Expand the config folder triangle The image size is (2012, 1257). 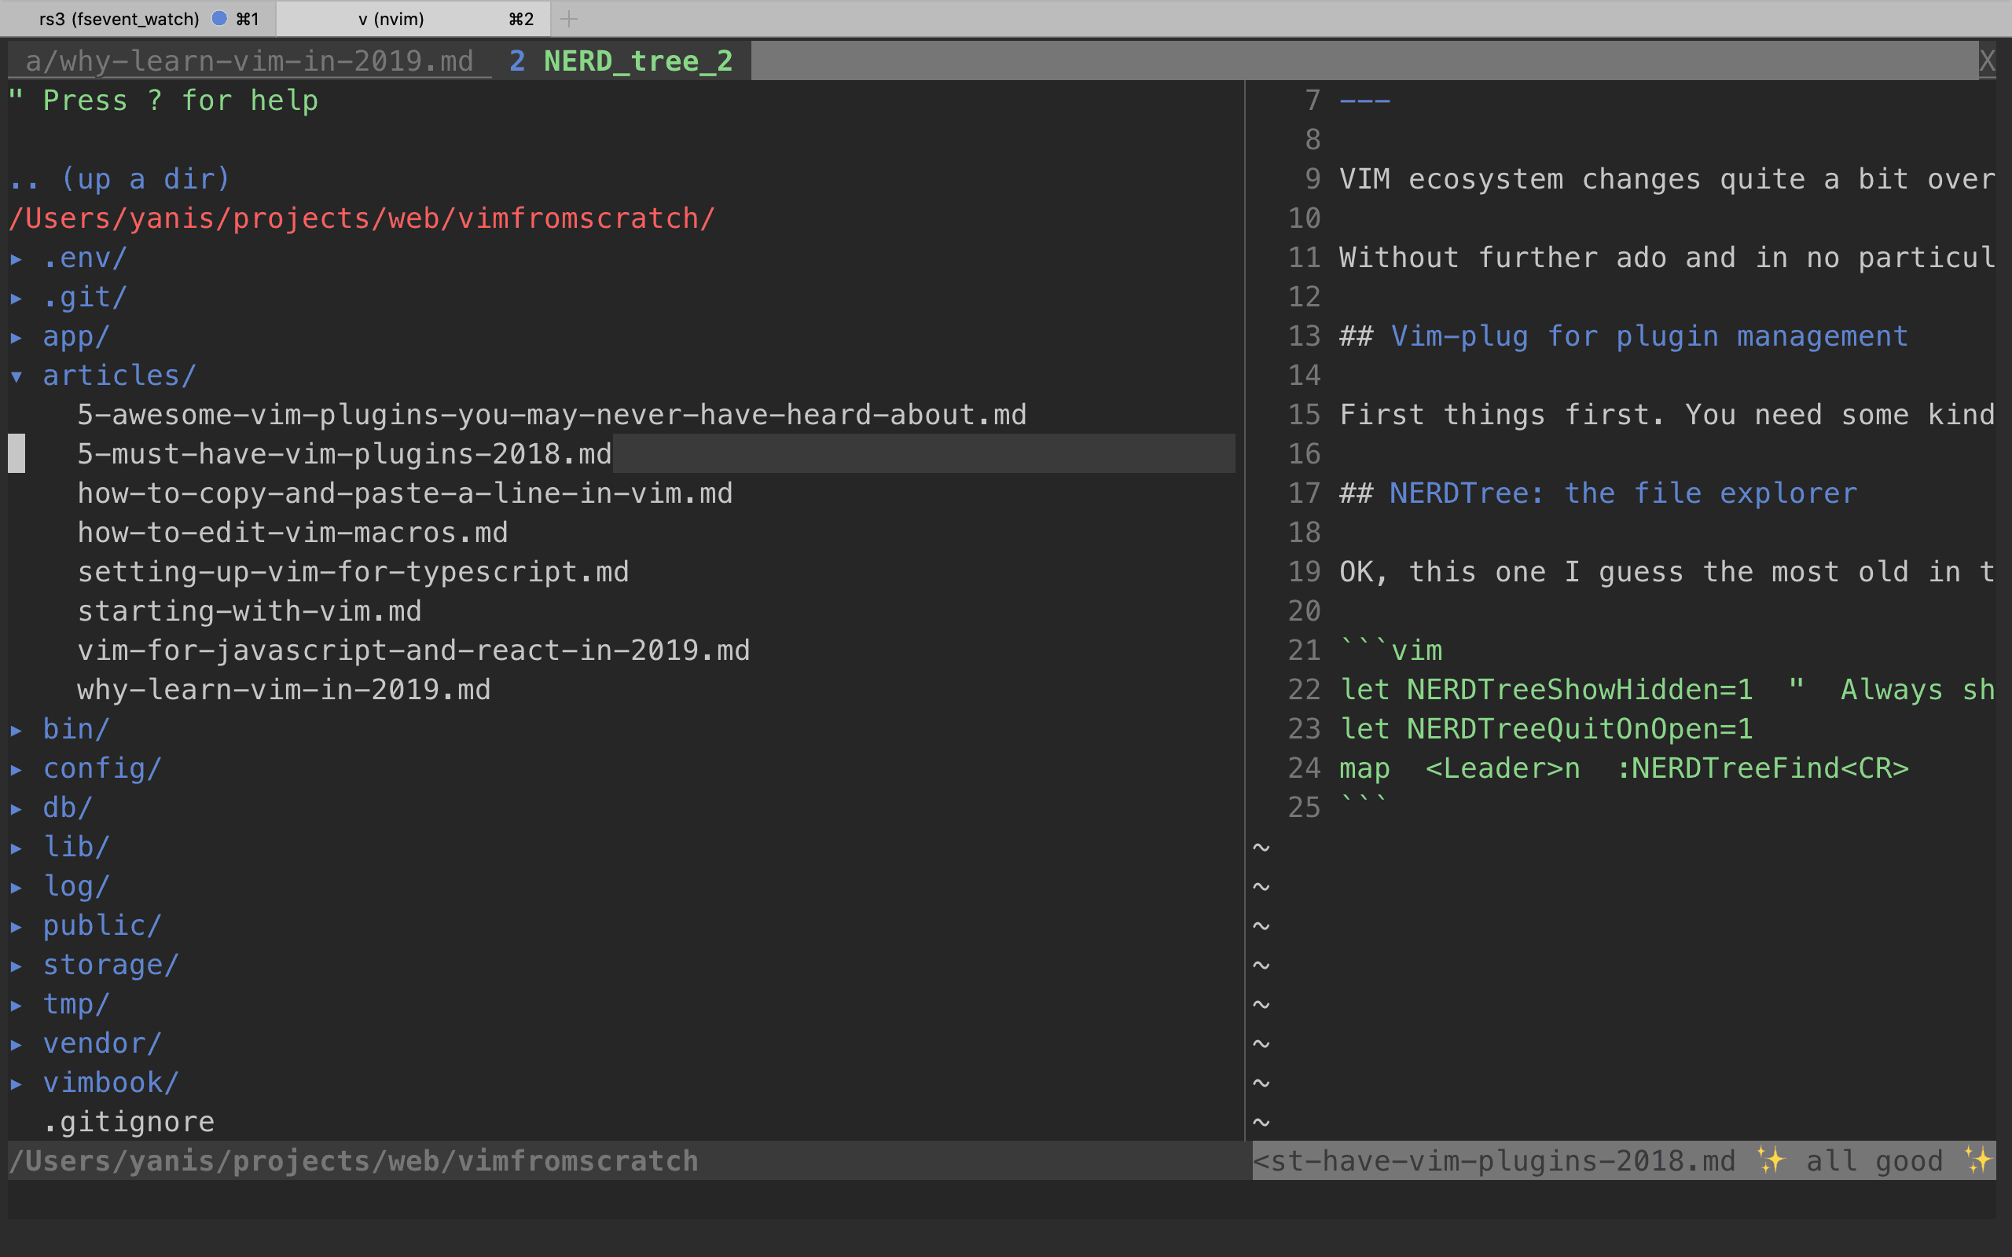click(17, 769)
